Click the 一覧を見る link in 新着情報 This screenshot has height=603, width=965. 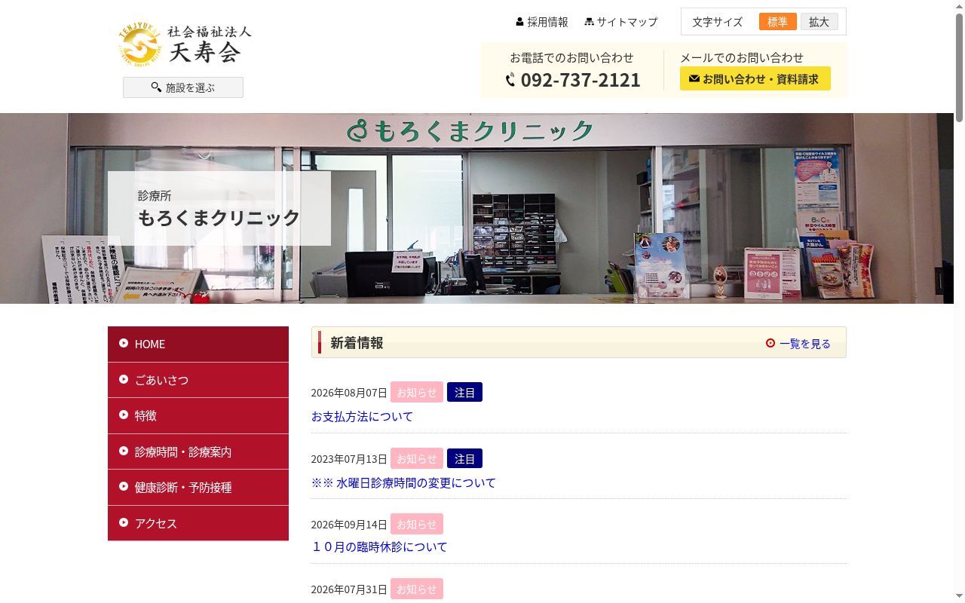point(804,343)
